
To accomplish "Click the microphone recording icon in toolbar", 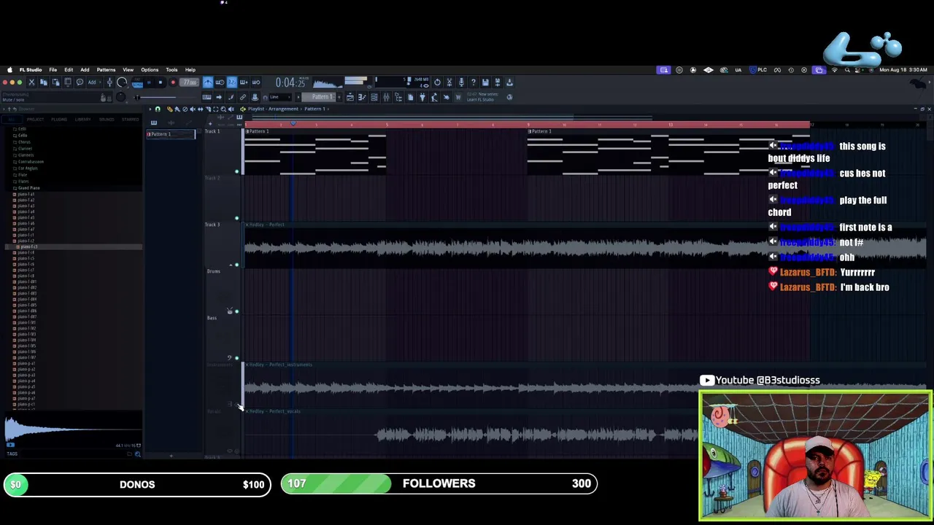I will [461, 82].
